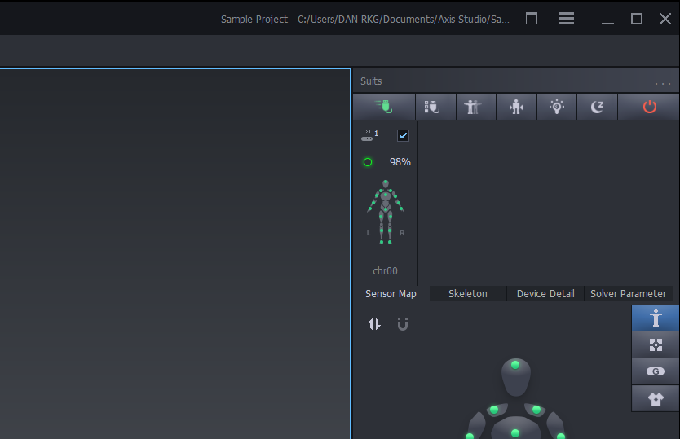Open the two-person calibration icon
This screenshot has width=680, height=439.
coord(475,107)
